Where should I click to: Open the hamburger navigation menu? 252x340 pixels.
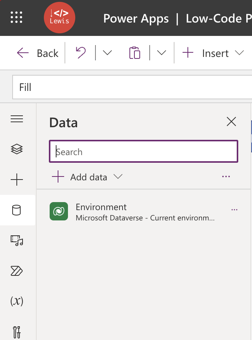[x=17, y=119]
